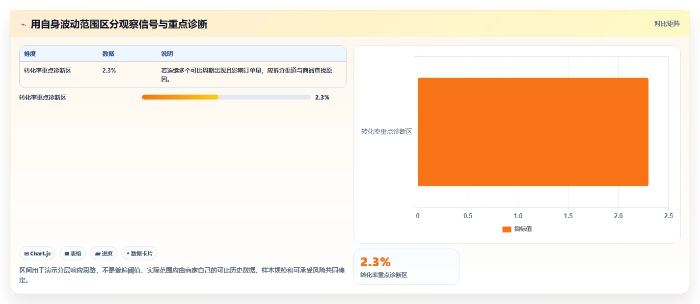Click the icon inside the 进度 chip

(x=98, y=254)
